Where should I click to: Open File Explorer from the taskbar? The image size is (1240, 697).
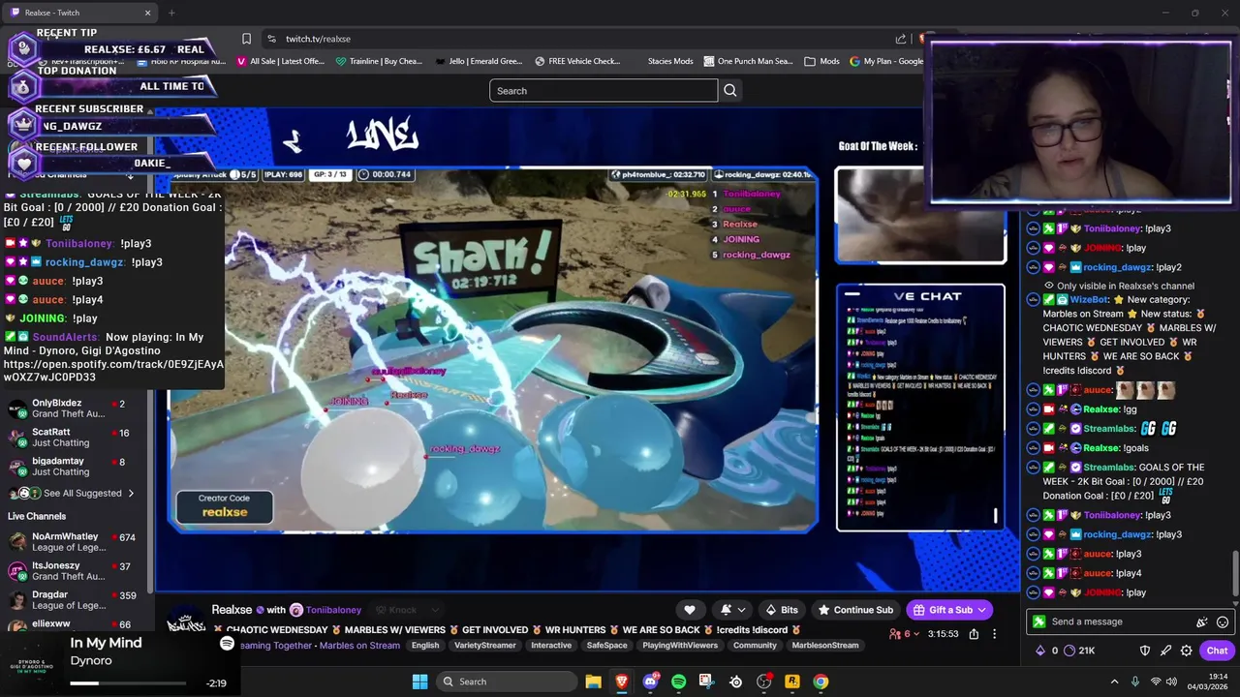pos(593,682)
